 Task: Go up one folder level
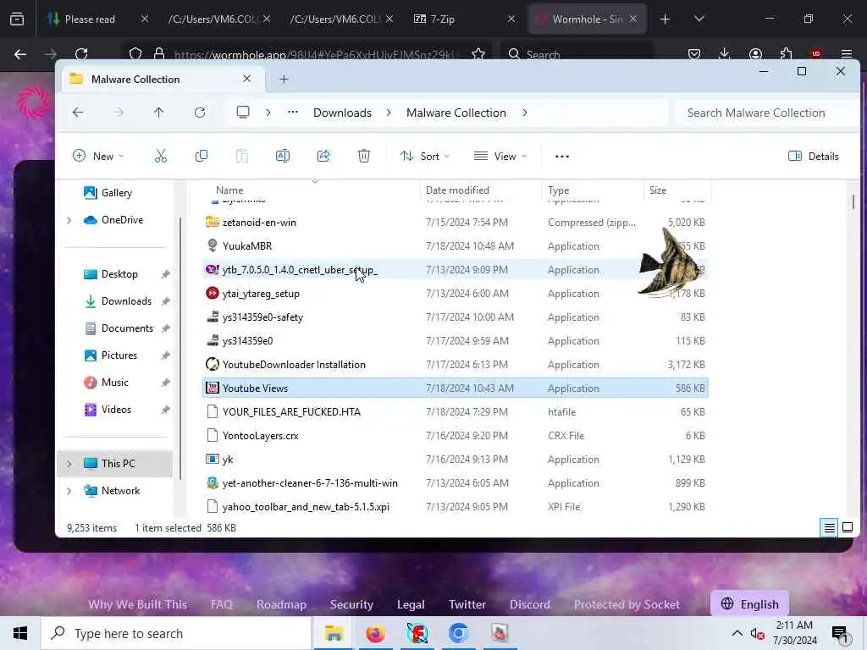click(x=158, y=113)
